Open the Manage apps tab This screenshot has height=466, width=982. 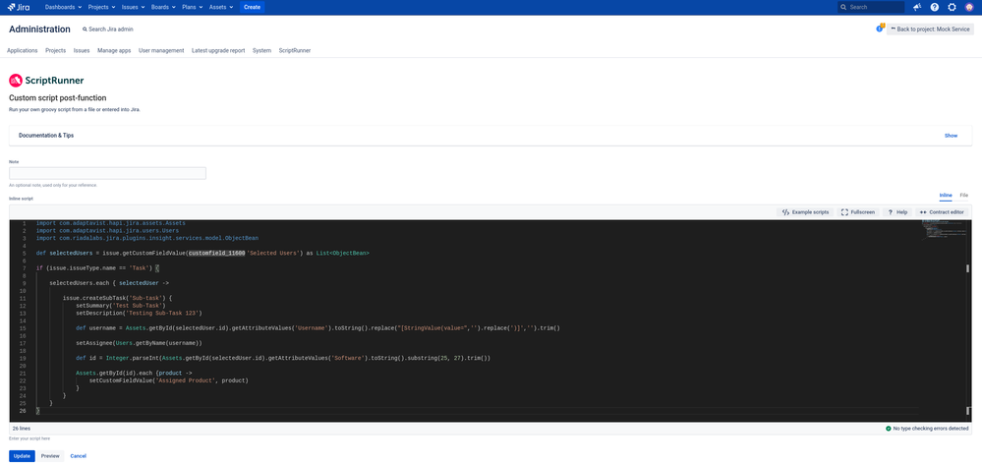[114, 51]
